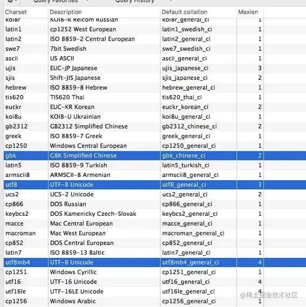Click 'EUC-JP Japanese' description
This screenshot has height=307, width=306.
[74, 68]
